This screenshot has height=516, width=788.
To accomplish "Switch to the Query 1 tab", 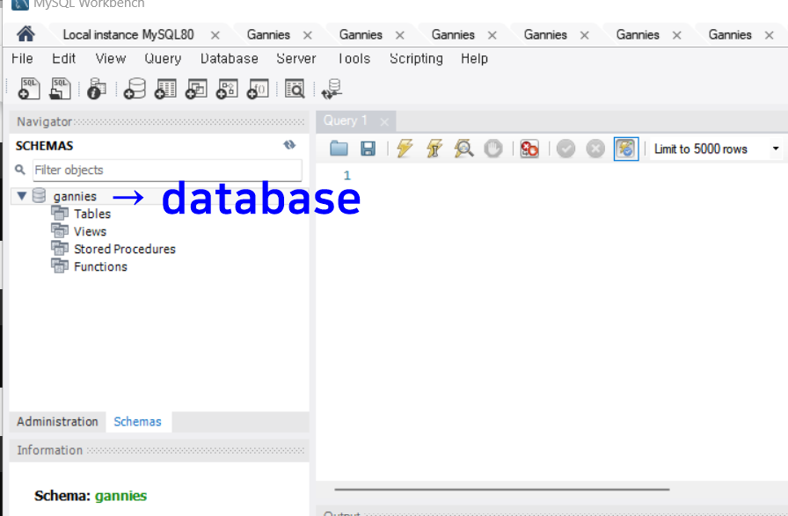I will 346,120.
